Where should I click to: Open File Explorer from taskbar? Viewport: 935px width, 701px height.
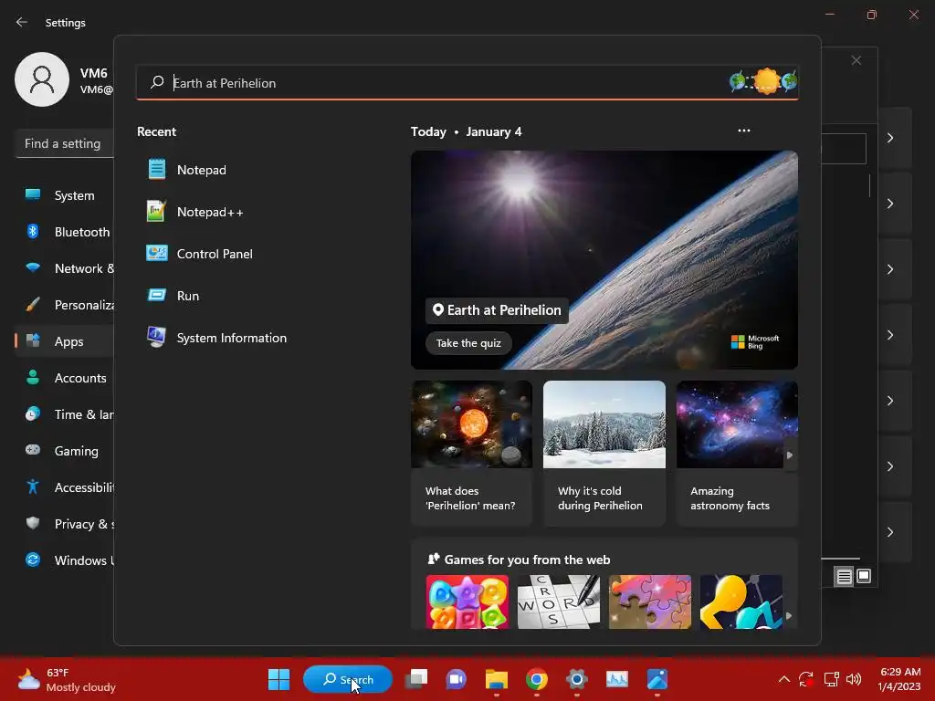point(496,679)
